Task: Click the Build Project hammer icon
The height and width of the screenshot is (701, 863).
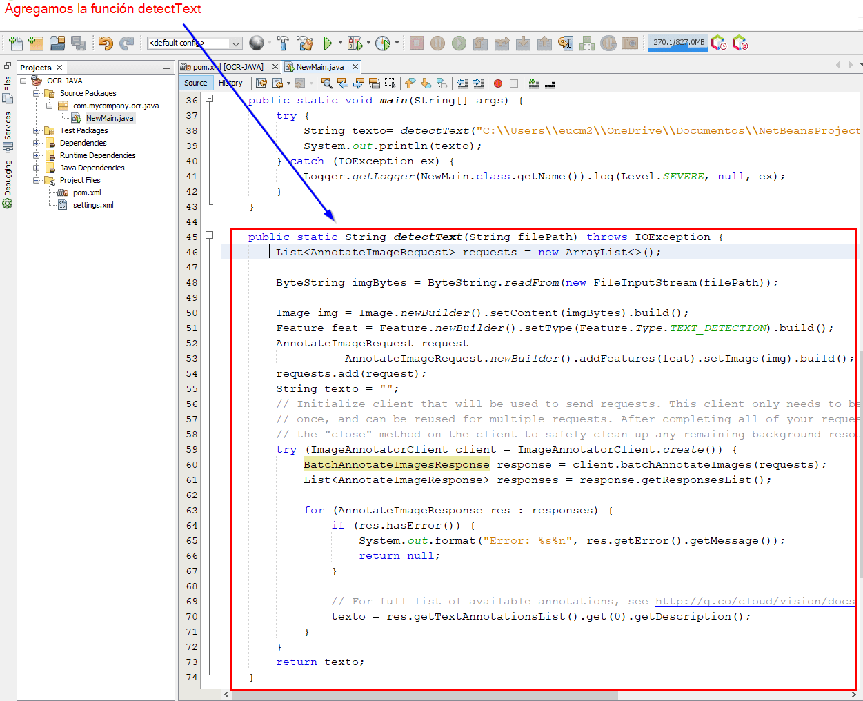Action: (283, 43)
